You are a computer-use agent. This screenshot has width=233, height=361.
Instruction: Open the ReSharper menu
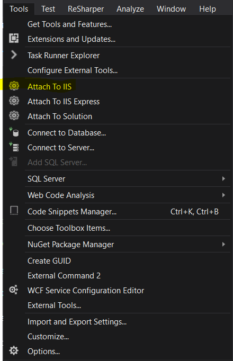coord(86,9)
